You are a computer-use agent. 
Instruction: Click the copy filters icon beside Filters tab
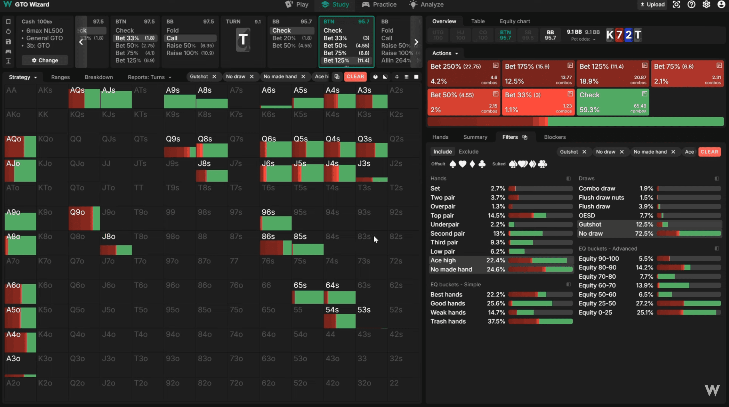[525, 137]
